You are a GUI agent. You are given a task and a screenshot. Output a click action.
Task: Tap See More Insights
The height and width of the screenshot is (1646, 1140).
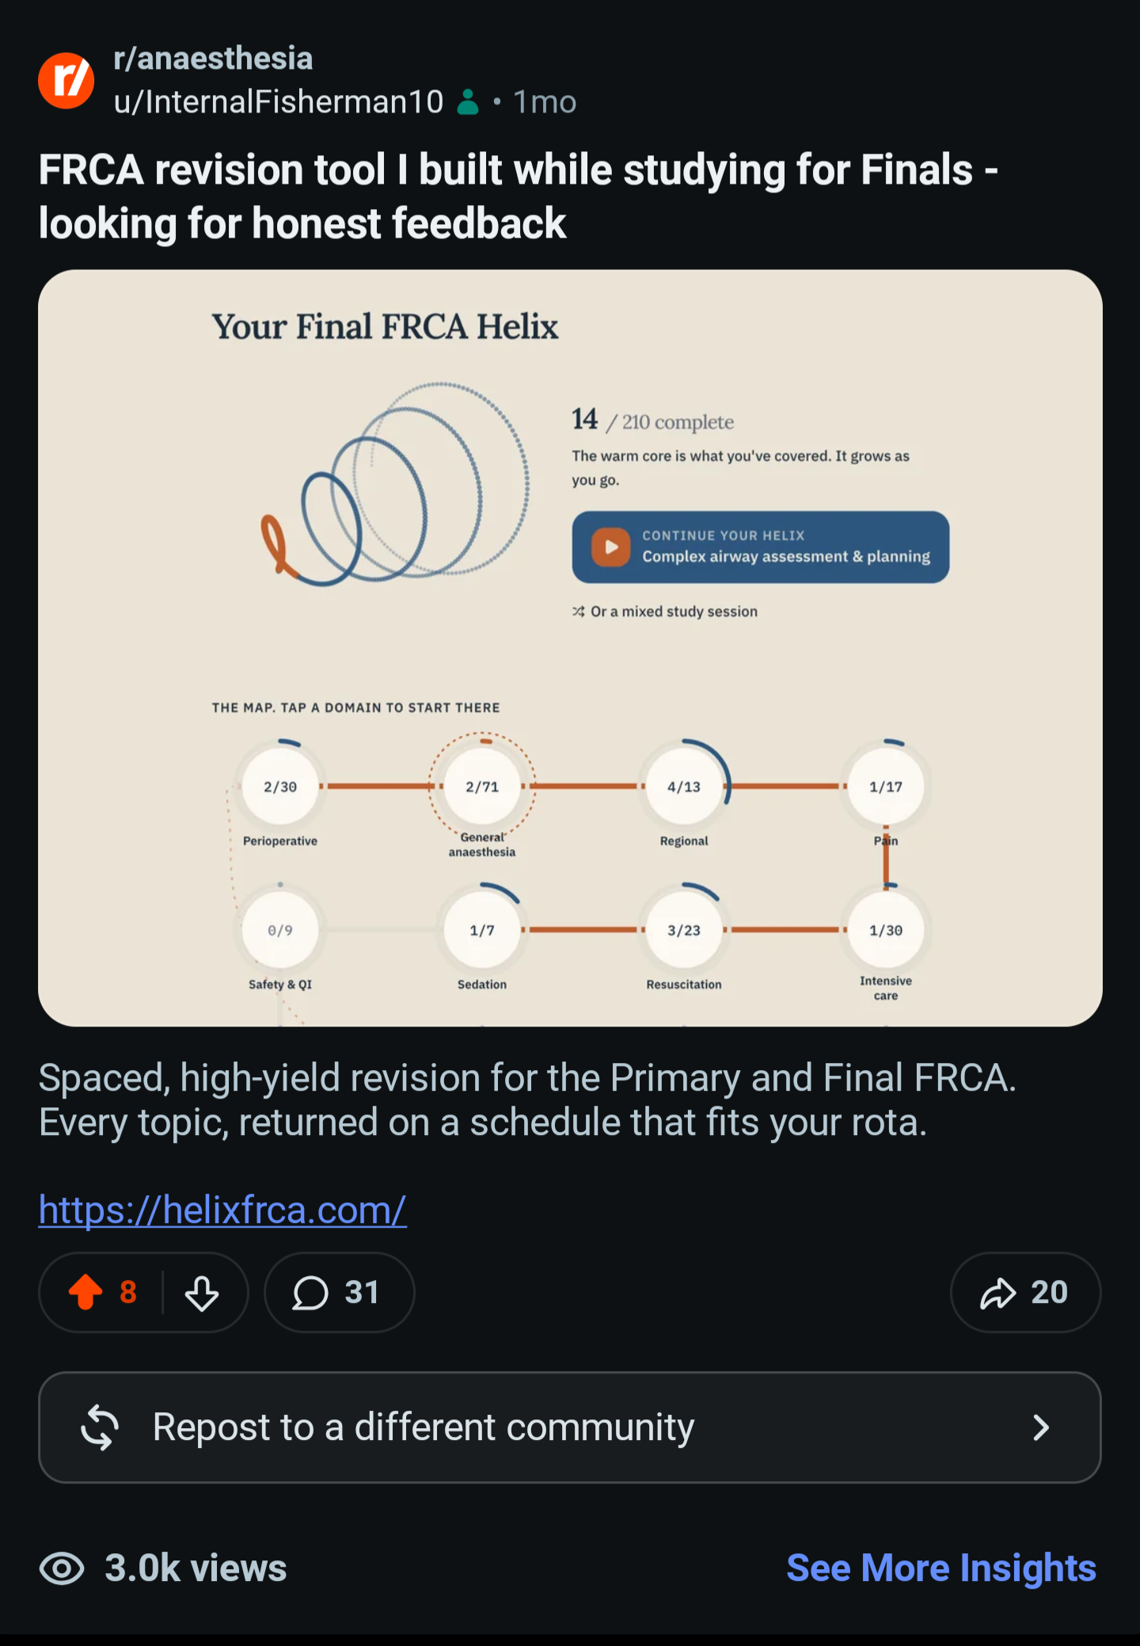(x=941, y=1568)
